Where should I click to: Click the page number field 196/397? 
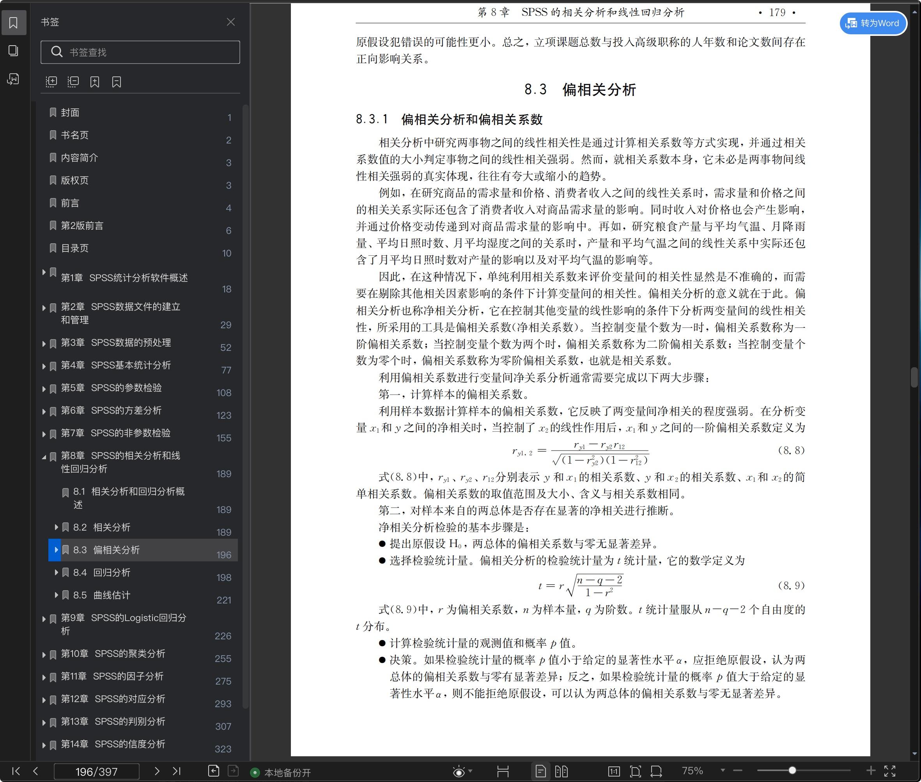pos(97,771)
